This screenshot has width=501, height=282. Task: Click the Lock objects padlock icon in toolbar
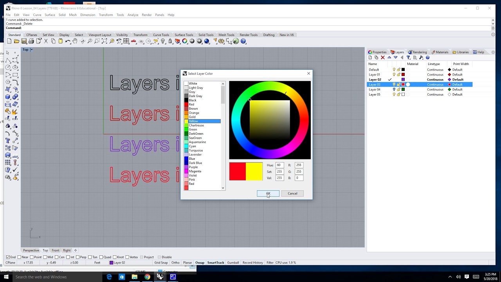coord(170,41)
